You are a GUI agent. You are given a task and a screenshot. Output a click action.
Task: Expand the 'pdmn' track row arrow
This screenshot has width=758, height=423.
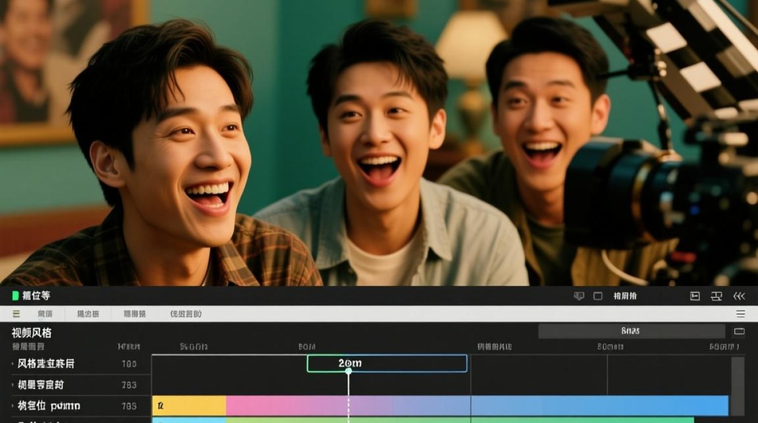13,406
